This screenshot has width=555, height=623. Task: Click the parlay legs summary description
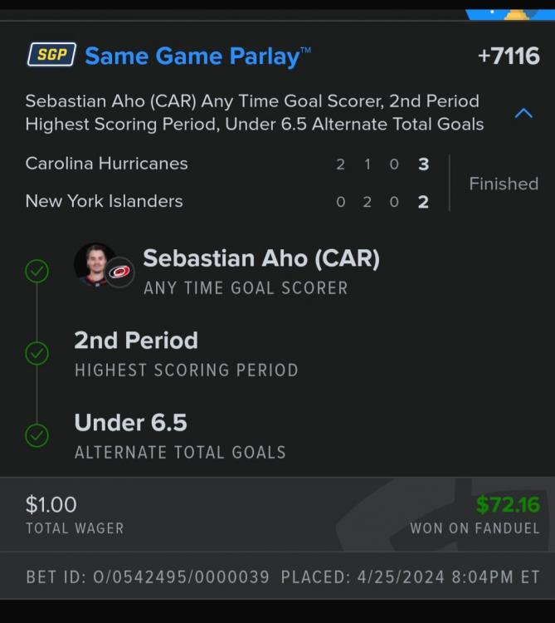tap(254, 113)
